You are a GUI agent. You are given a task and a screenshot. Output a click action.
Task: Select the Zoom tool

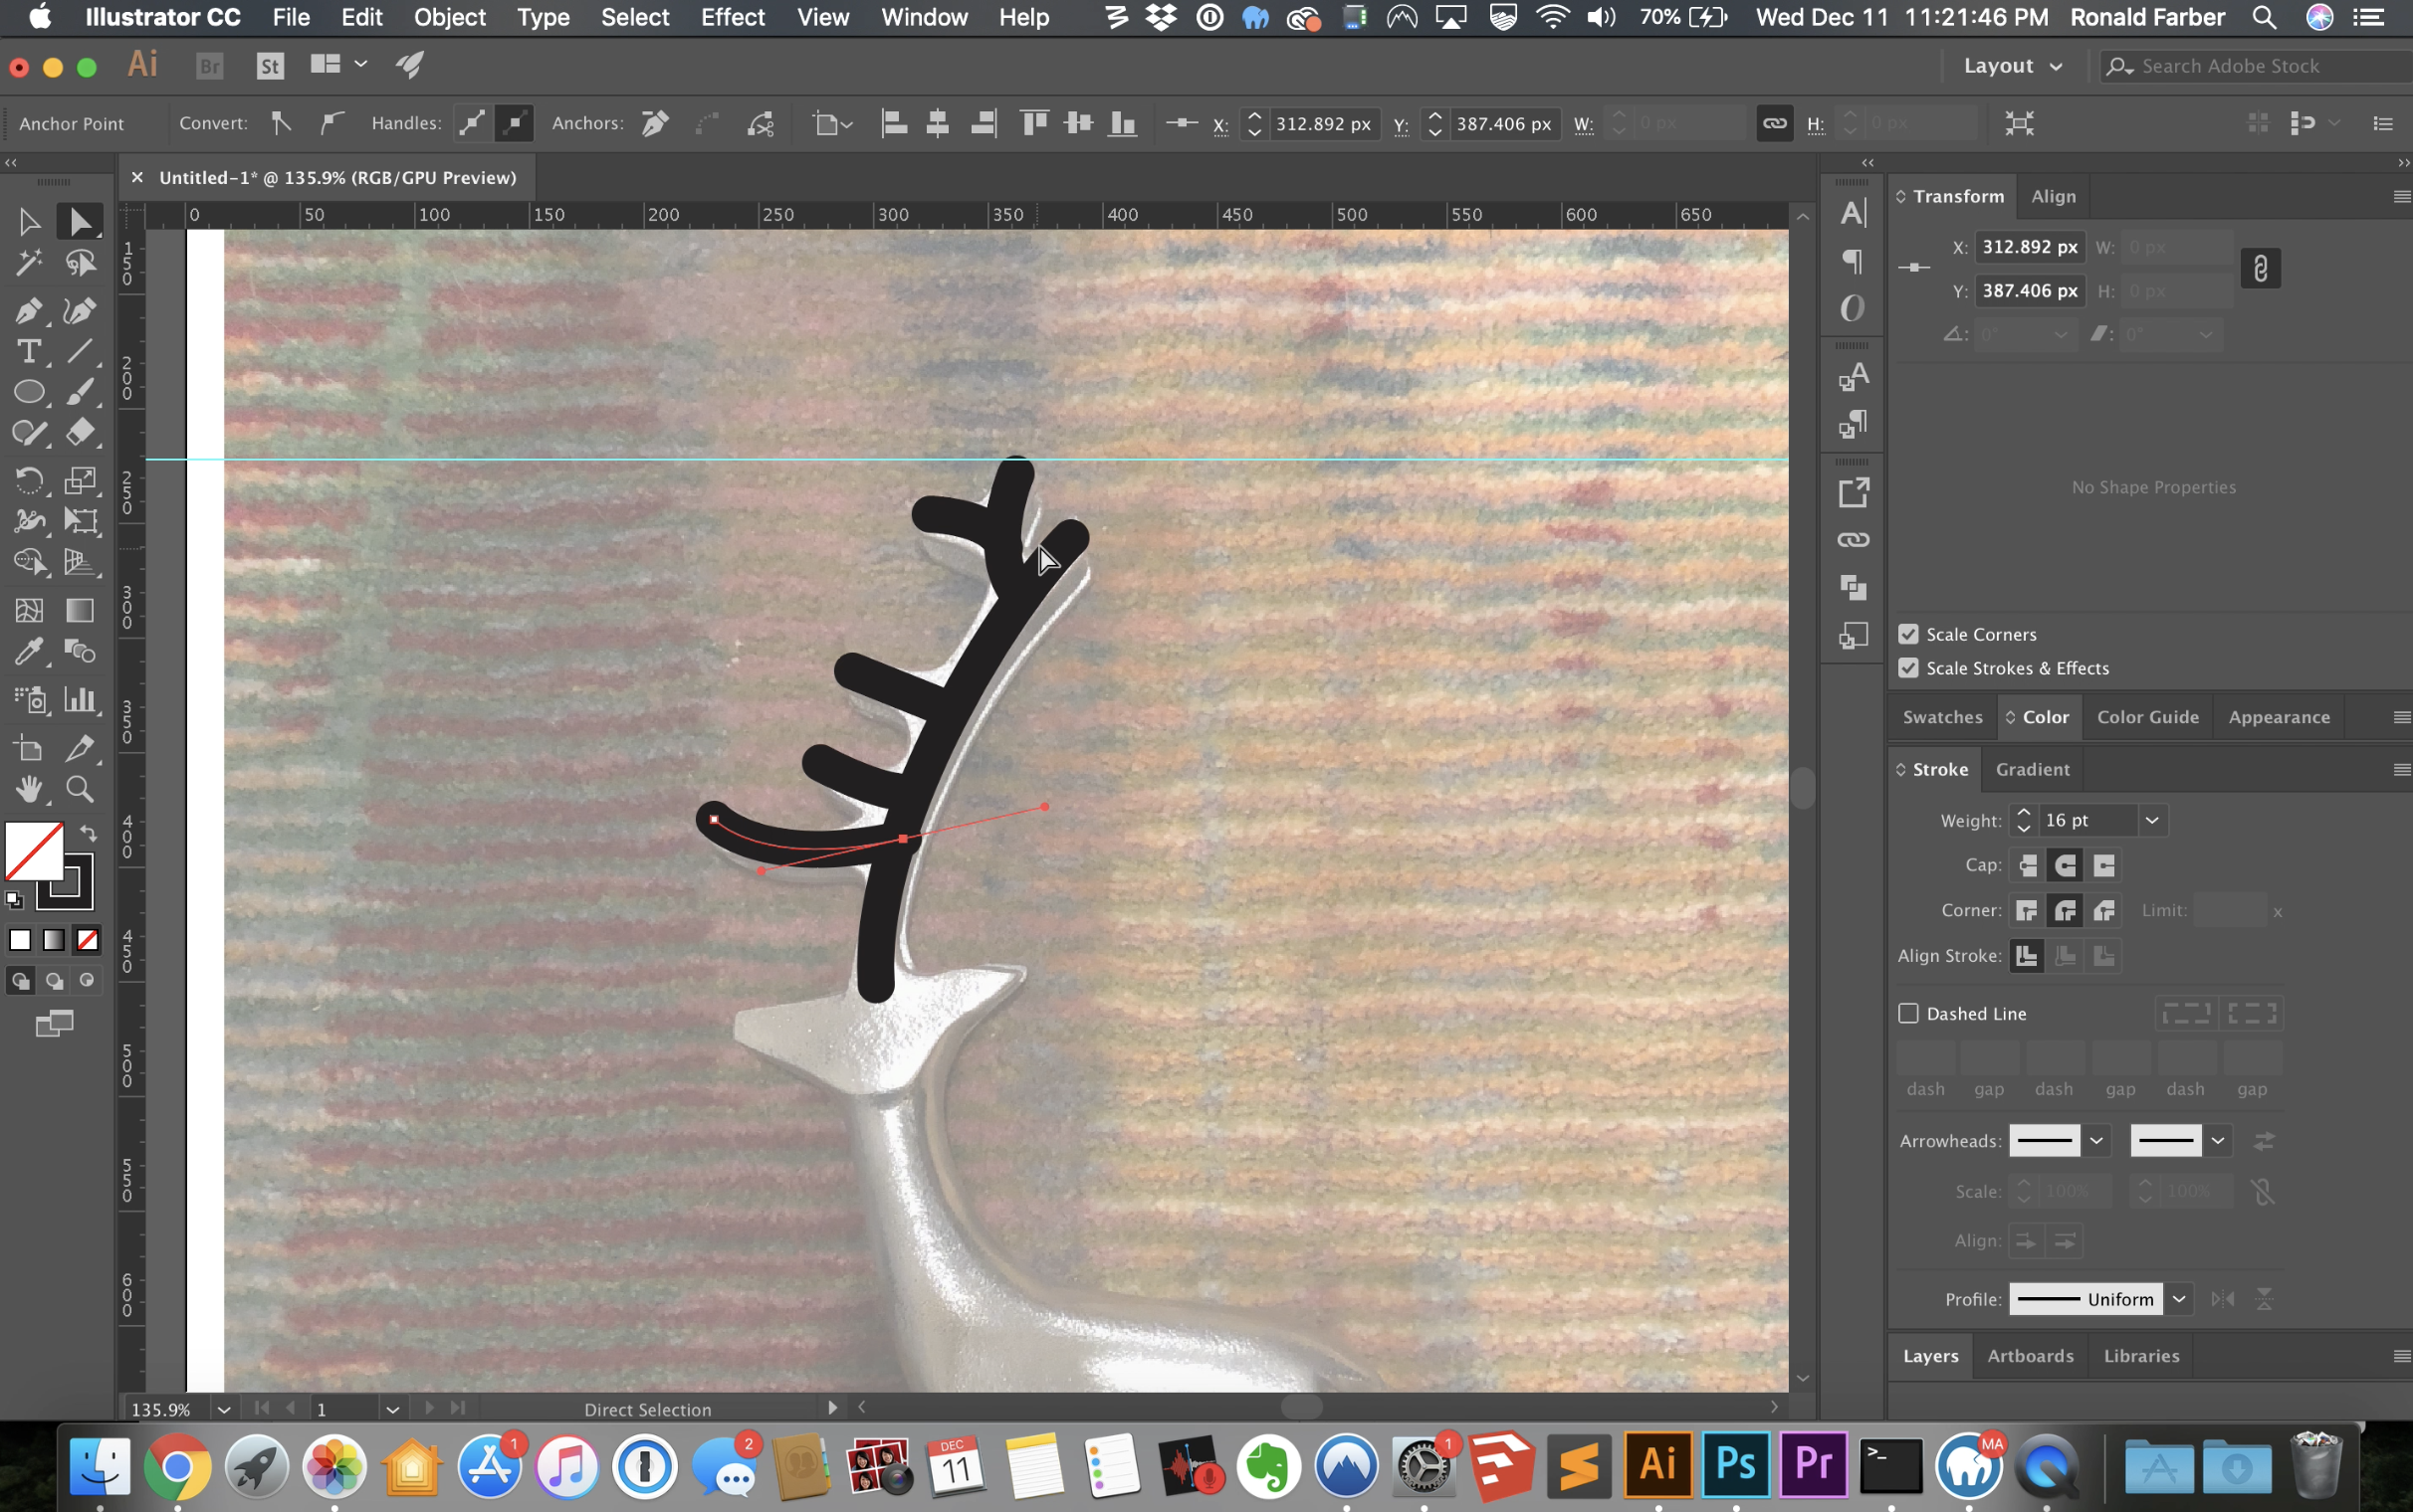(81, 788)
